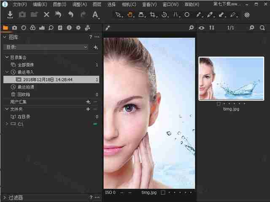
Task: Click the plus button beside 用户汇集
Action: [x=88, y=102]
